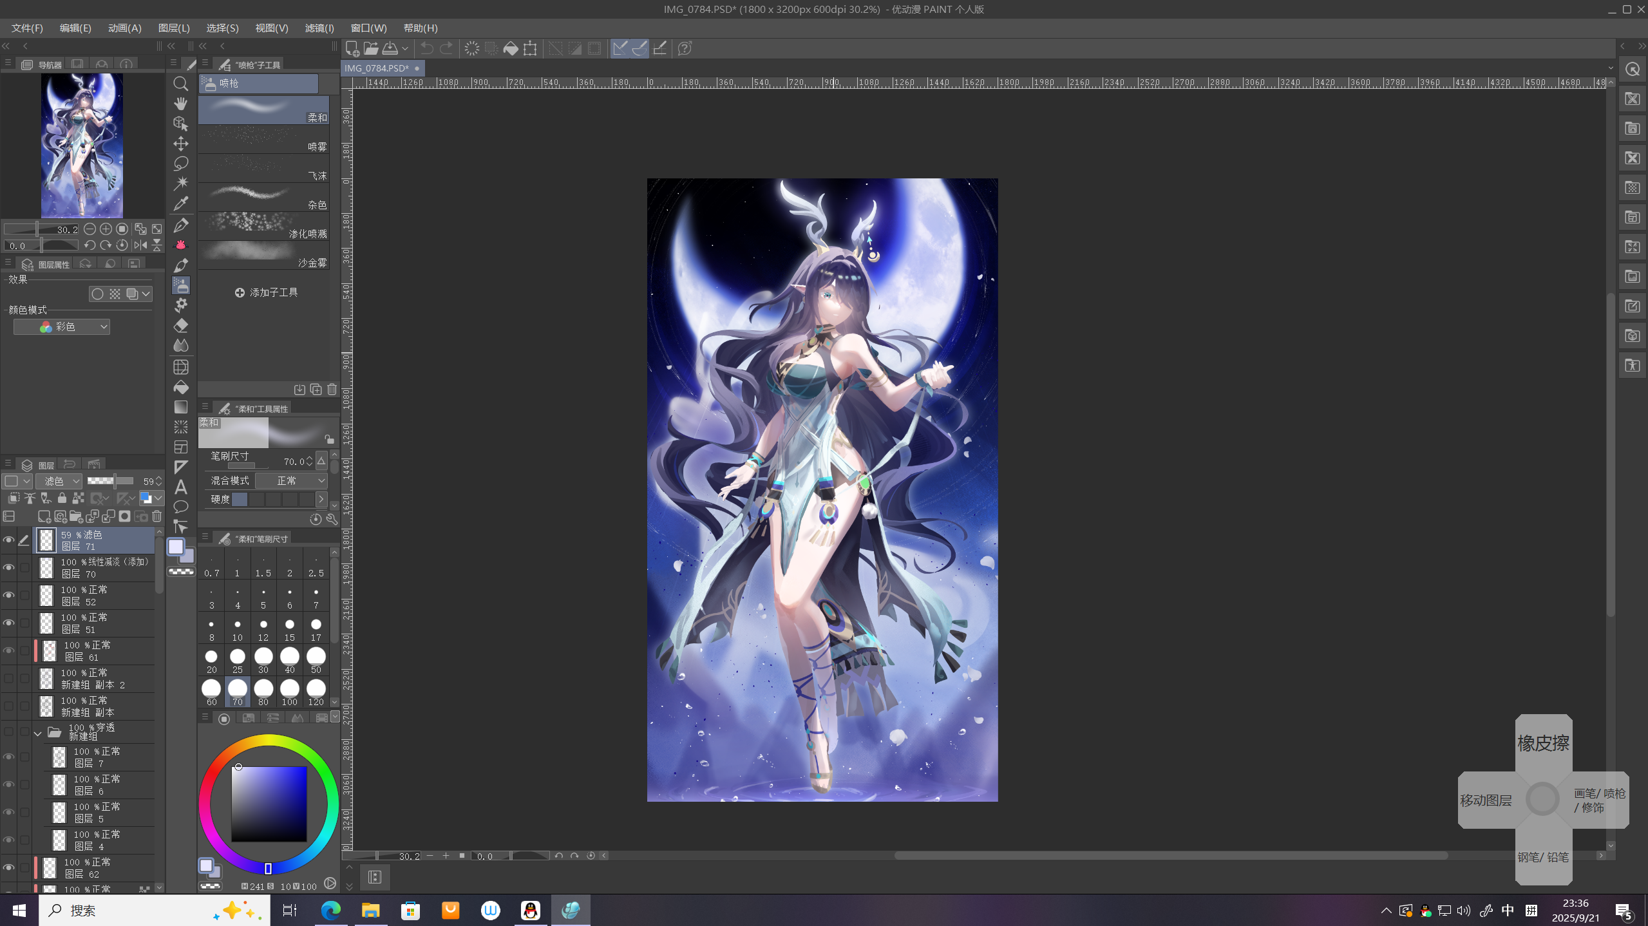1648x926 pixels.
Task: Open the 文件(F) menu
Action: [x=27, y=28]
